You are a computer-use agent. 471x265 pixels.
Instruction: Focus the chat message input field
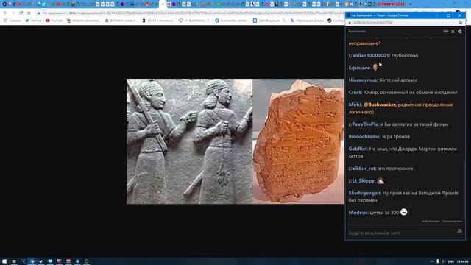coord(402,233)
